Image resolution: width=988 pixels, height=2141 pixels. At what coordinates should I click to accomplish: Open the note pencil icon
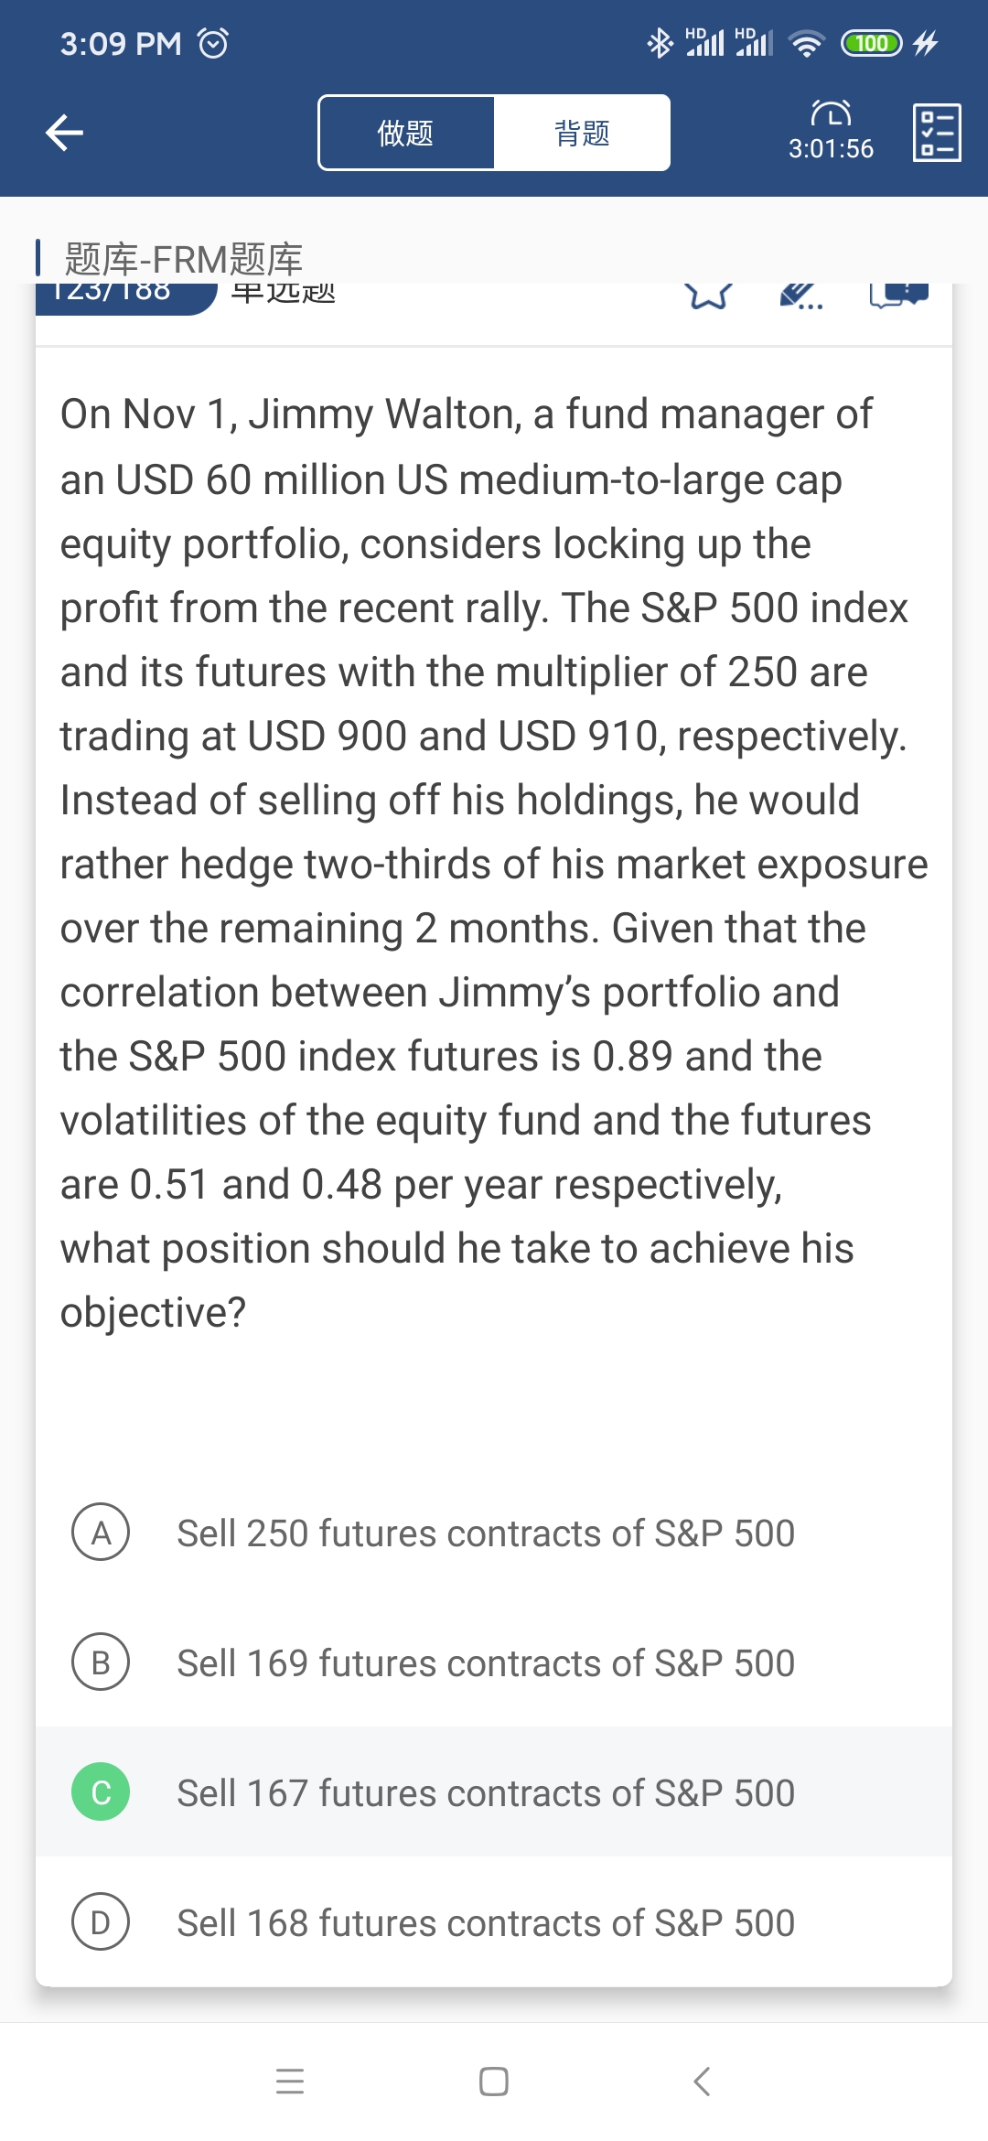point(800,295)
